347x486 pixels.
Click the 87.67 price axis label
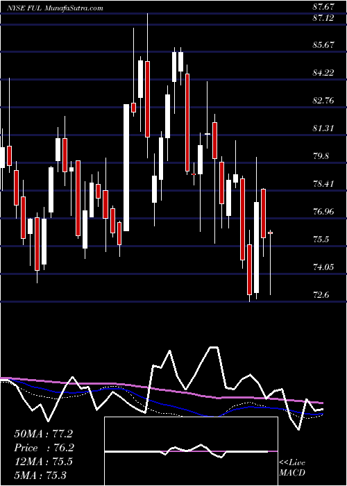tap(324, 6)
